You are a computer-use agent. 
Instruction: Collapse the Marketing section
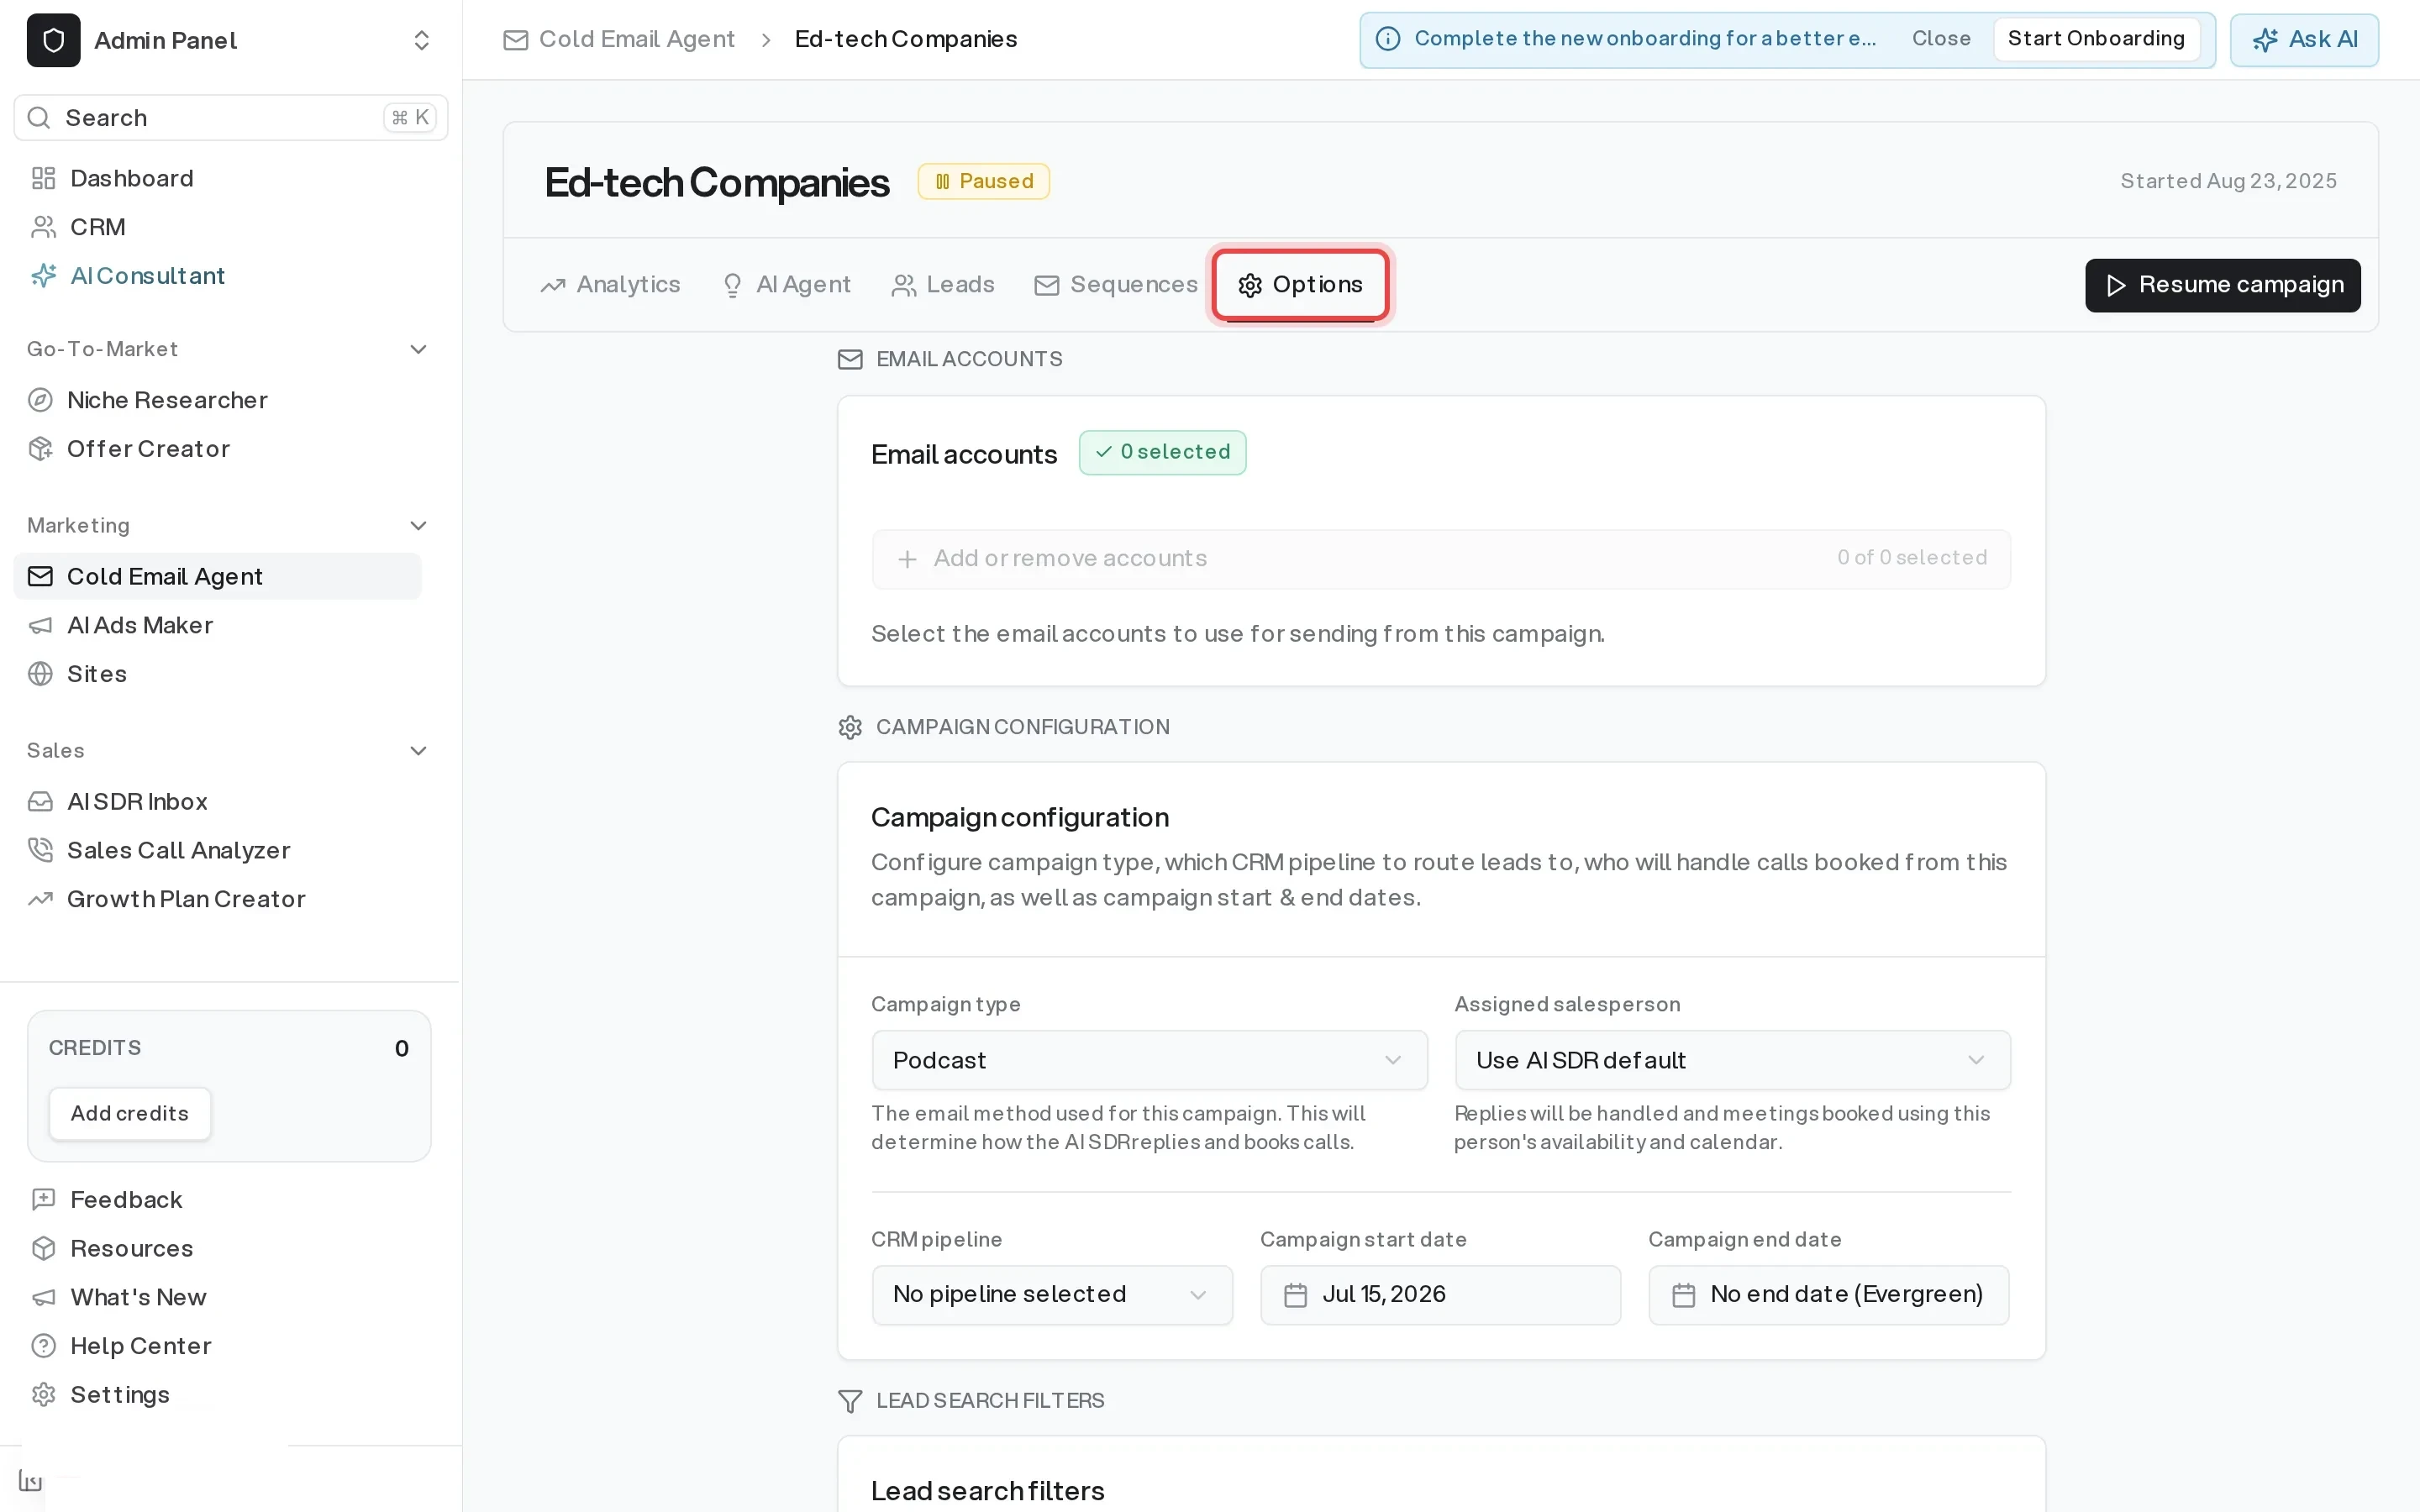pos(419,526)
